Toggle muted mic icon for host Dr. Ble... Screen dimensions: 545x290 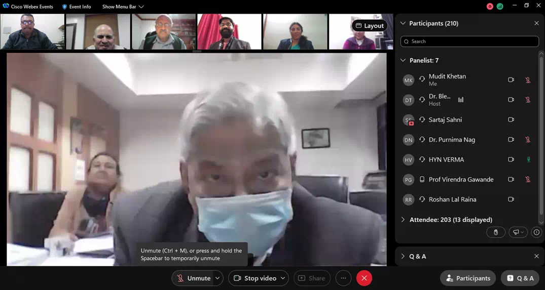click(528, 100)
